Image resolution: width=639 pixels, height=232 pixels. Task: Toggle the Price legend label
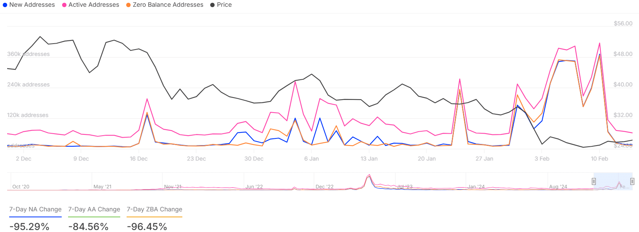click(x=224, y=5)
